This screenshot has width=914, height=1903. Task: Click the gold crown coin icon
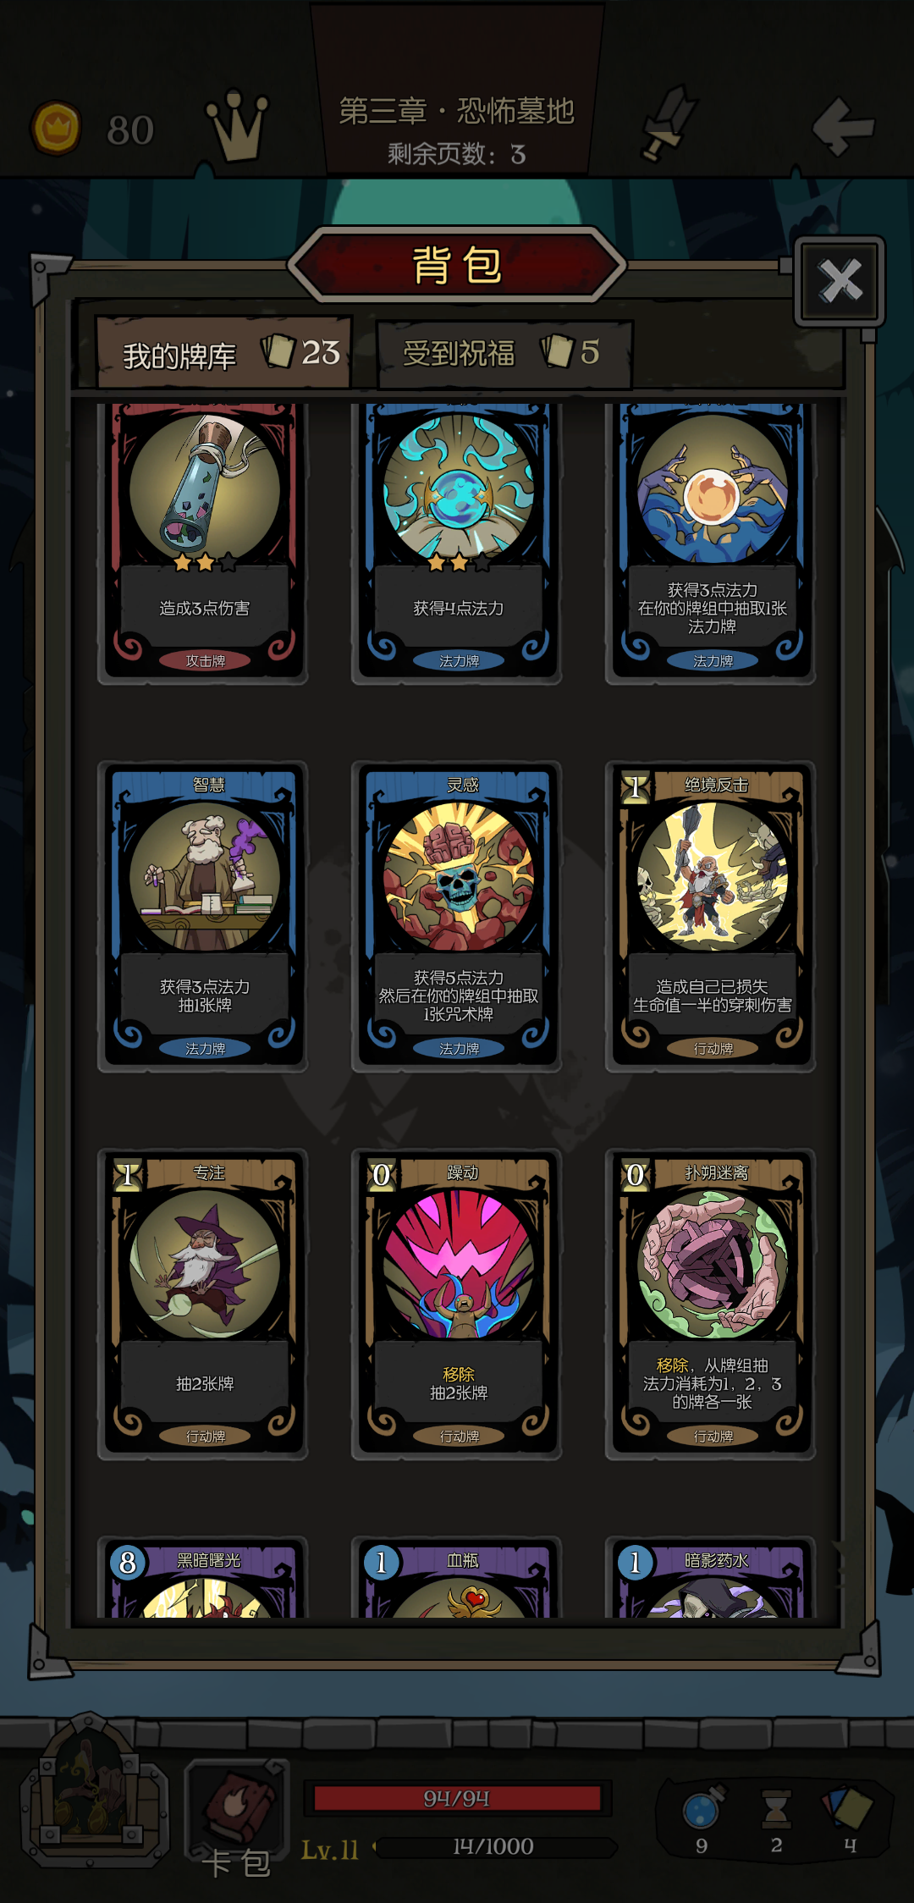[x=56, y=128]
